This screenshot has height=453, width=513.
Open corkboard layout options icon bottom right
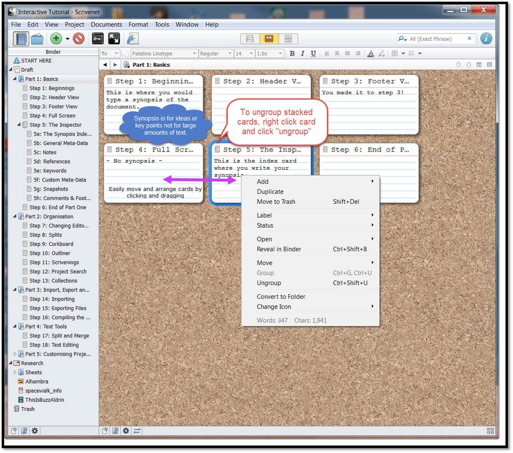pos(490,431)
